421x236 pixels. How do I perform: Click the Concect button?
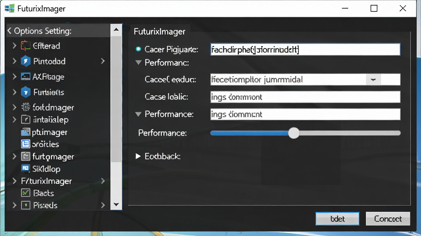pos(388,219)
